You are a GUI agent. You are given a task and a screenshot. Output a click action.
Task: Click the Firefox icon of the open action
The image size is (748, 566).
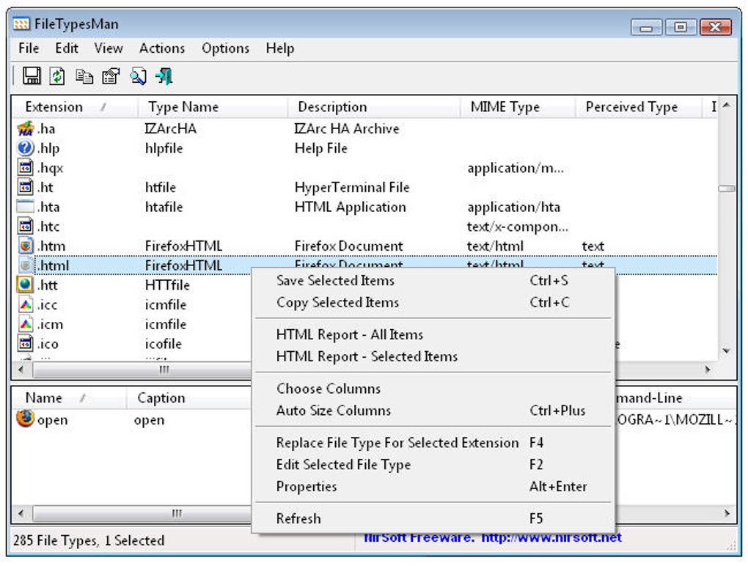pos(26,419)
